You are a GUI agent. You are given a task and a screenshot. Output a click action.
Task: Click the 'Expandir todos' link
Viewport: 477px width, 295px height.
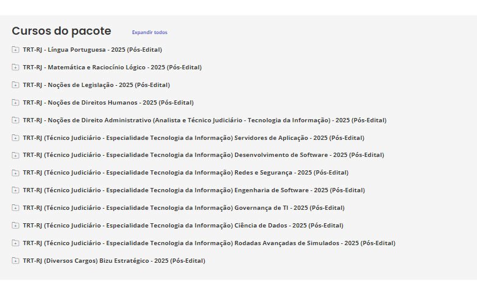[x=149, y=32]
